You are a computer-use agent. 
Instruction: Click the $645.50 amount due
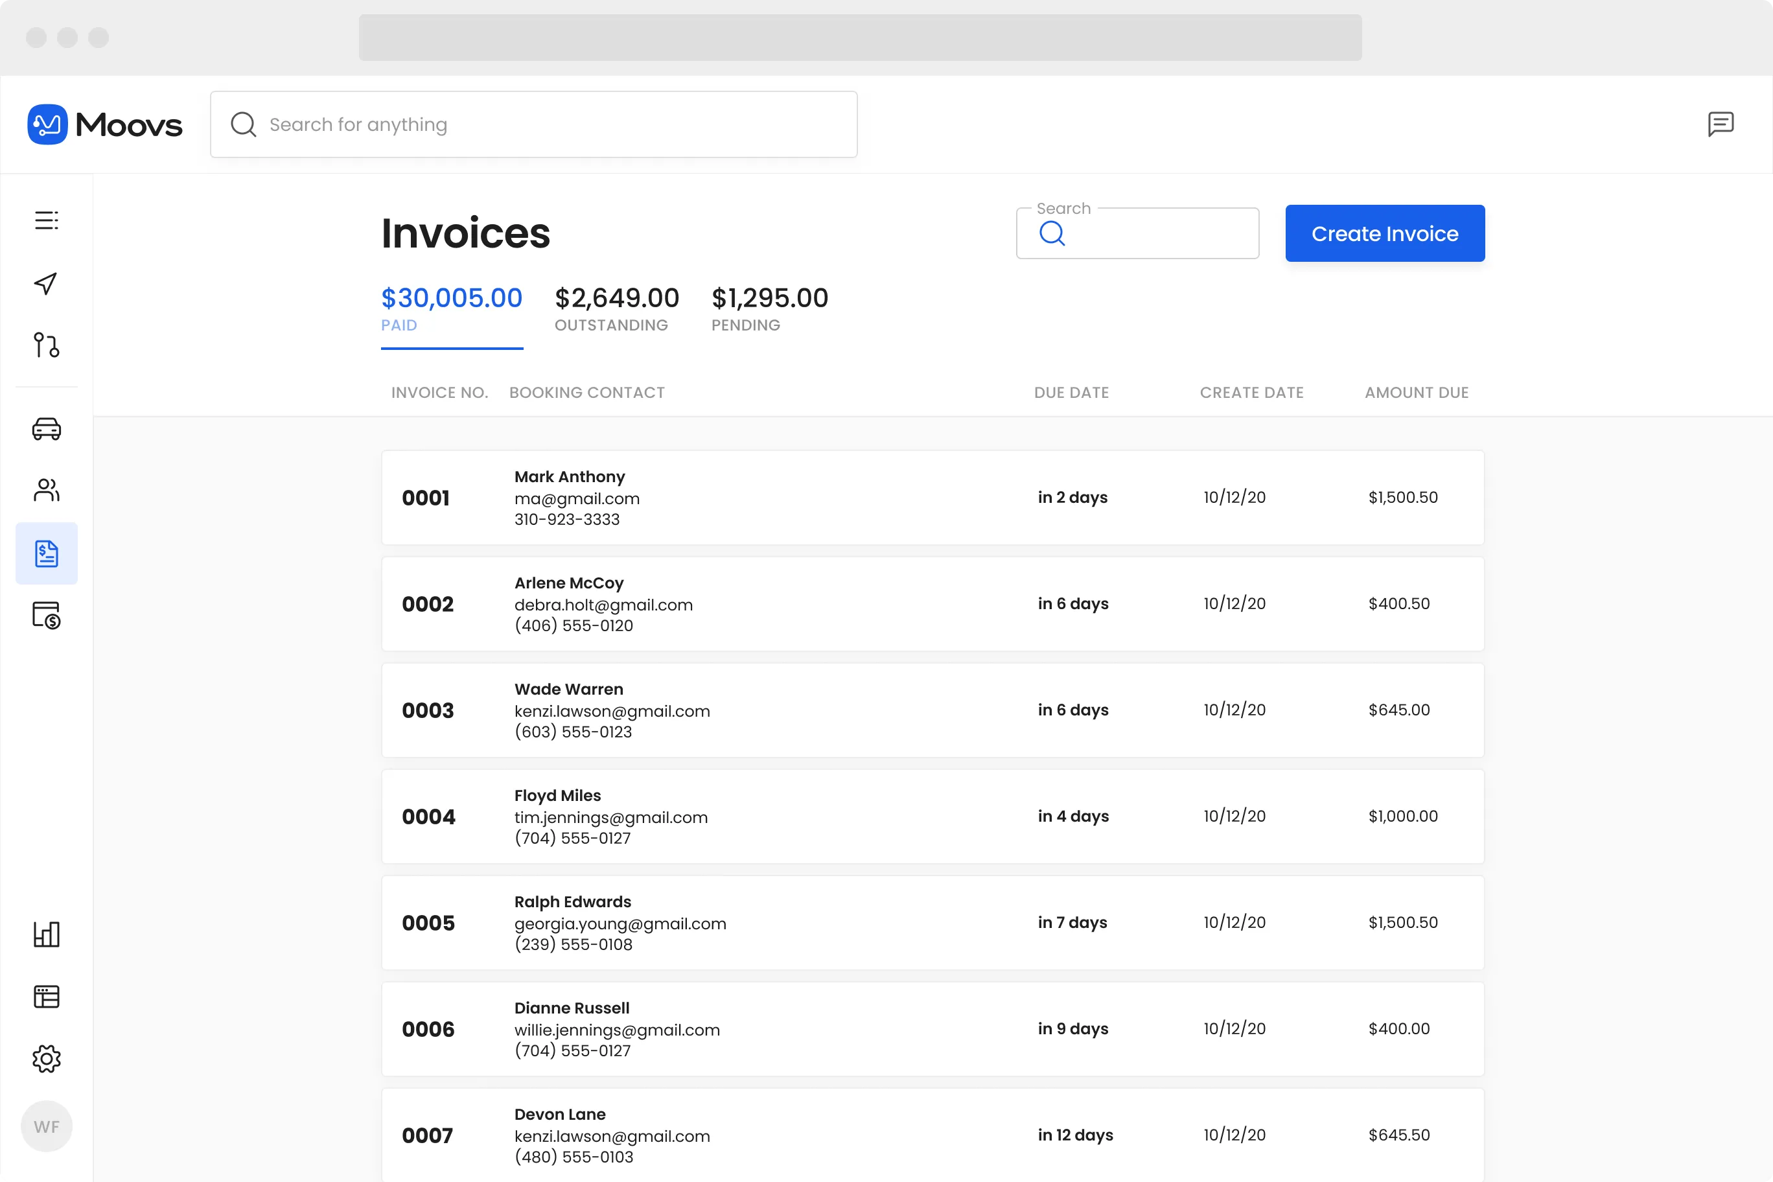[1399, 1135]
